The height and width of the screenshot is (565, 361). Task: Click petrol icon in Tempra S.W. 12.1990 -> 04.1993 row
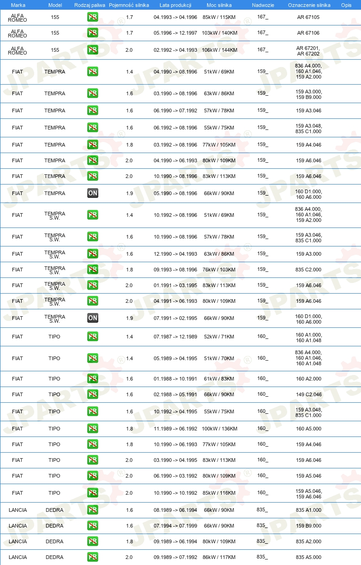(93, 254)
